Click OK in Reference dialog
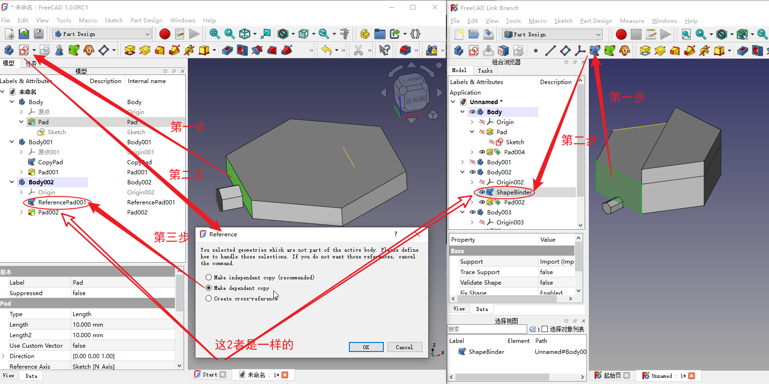 (x=366, y=347)
